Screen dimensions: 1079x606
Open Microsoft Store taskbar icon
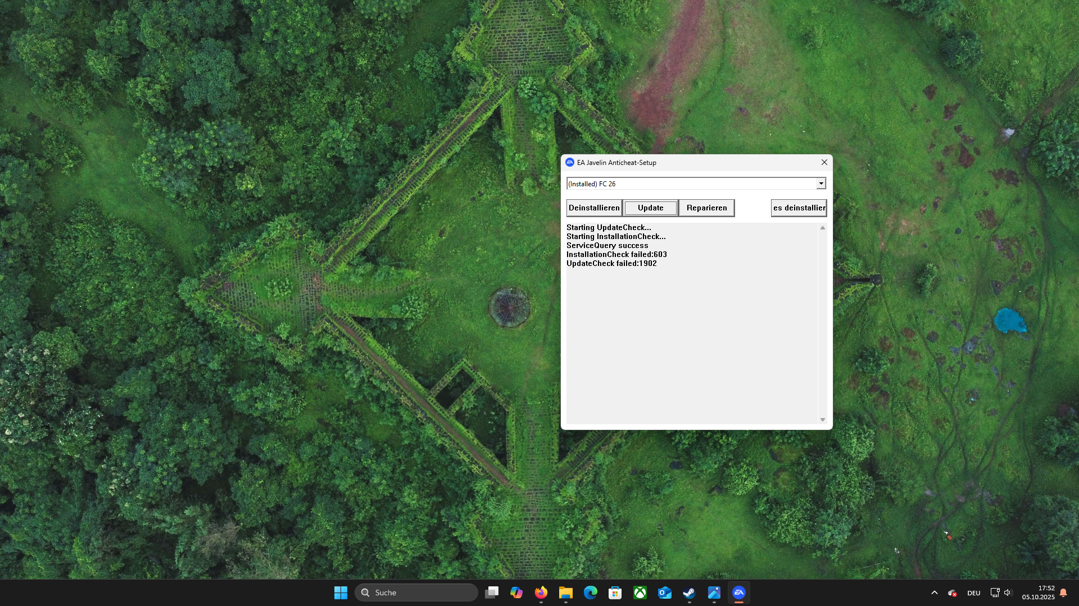point(615,593)
